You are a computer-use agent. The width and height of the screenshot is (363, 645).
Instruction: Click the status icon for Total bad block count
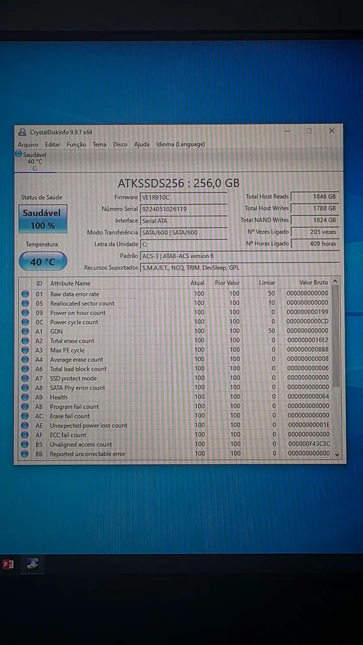25,369
